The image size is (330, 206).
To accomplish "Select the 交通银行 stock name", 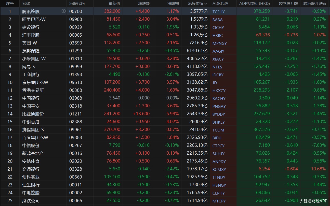I will 31,169.
